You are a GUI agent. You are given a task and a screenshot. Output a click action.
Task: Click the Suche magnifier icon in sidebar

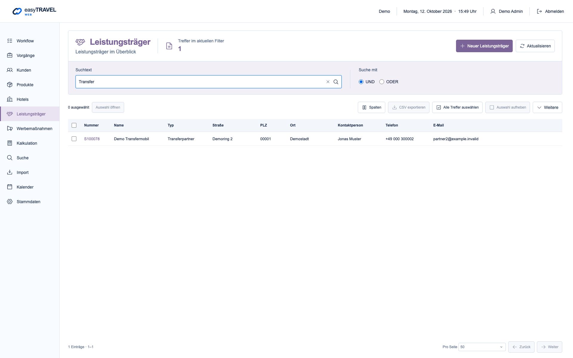tap(10, 158)
